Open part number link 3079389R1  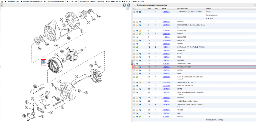click(x=166, y=31)
